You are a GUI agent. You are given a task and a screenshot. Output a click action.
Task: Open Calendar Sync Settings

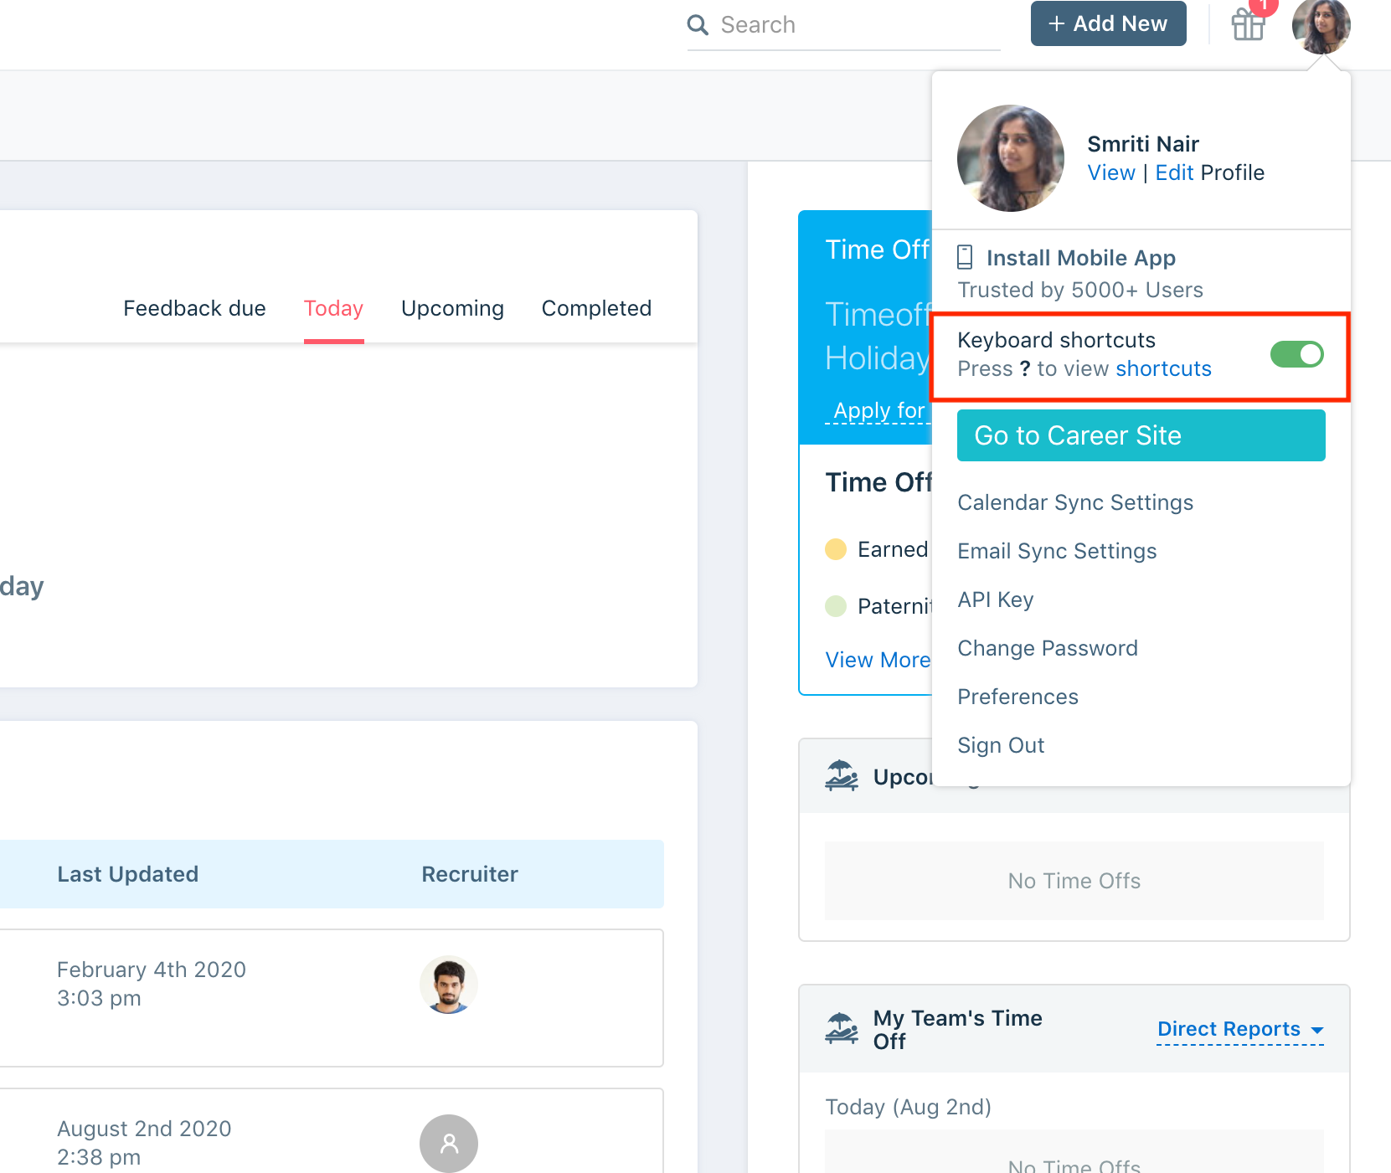click(1075, 502)
